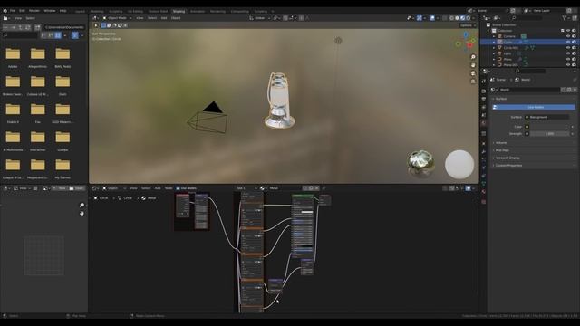Open the Slot 1 material slot dropdown
The width and height of the screenshot is (580, 326).
[x=246, y=188]
